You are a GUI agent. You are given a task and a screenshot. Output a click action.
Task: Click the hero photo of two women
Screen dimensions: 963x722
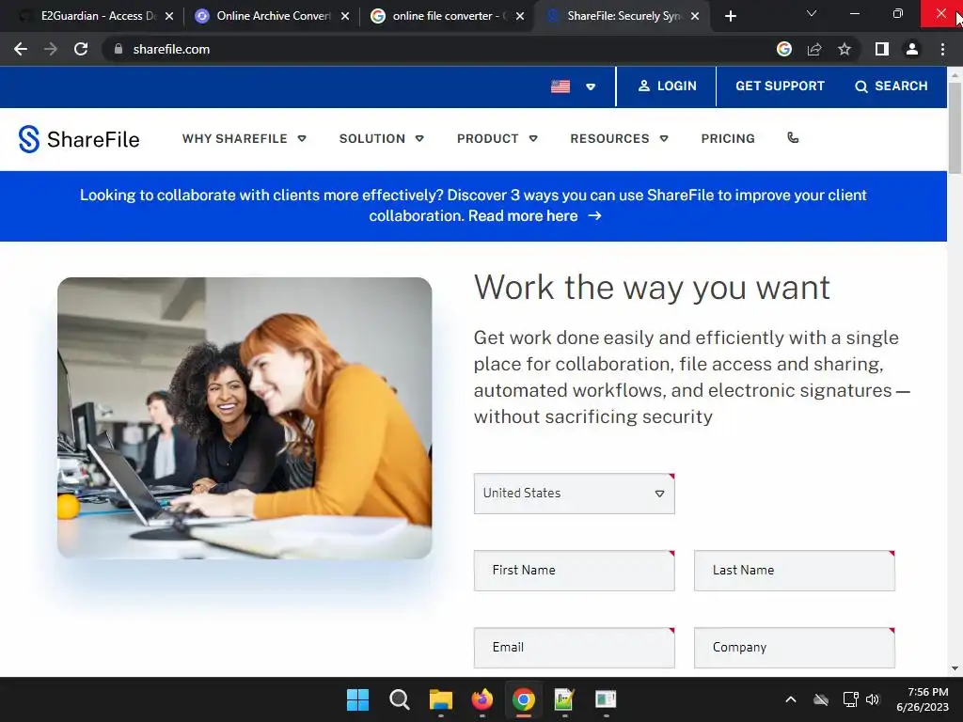click(245, 418)
